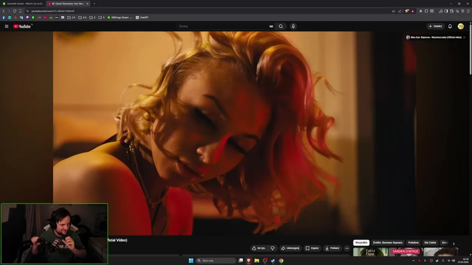This screenshot has height=265, width=472.
Task: Open the media control music note icon
Action: click(x=441, y=11)
